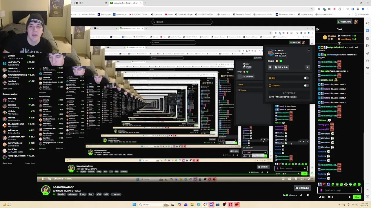The height and width of the screenshot is (208, 371).
Task: Enable the Ban toggle for Cheesur
Action: click(306, 78)
